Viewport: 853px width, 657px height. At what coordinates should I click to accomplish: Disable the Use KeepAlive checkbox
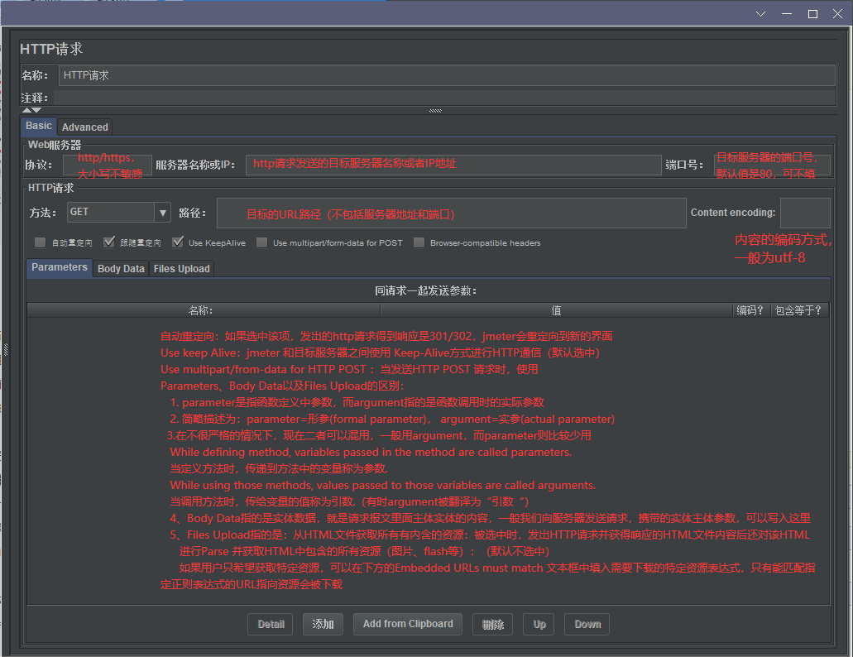[177, 242]
